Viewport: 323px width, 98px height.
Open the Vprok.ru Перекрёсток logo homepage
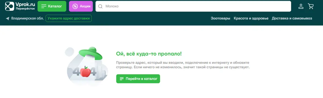coord(20,6)
